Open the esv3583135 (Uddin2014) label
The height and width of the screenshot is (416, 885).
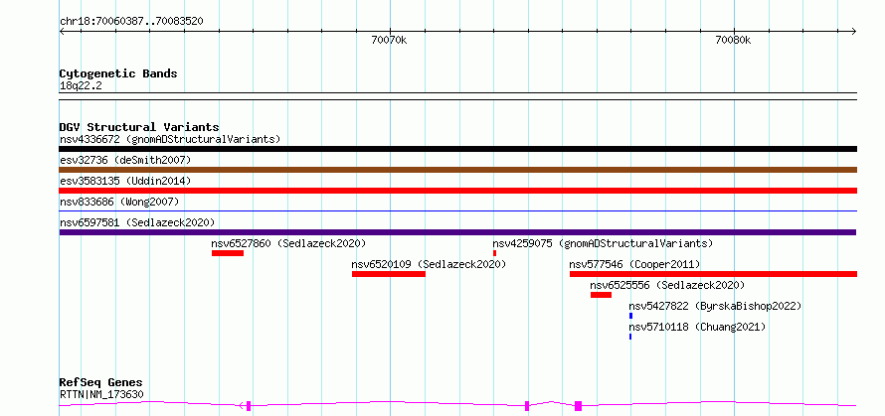[x=125, y=181]
